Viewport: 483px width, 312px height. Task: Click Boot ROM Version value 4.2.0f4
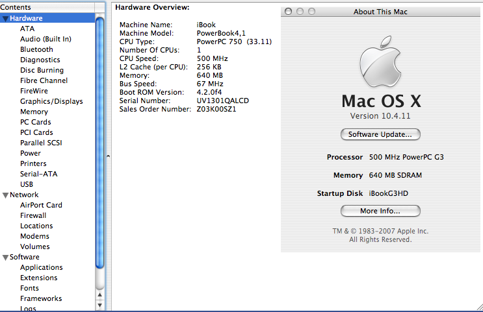pyautogui.click(x=209, y=92)
